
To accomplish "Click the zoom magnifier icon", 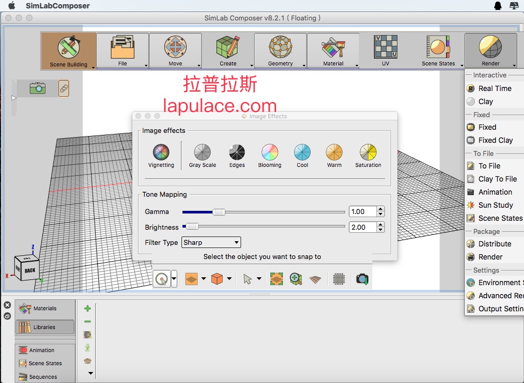I will [x=296, y=279].
